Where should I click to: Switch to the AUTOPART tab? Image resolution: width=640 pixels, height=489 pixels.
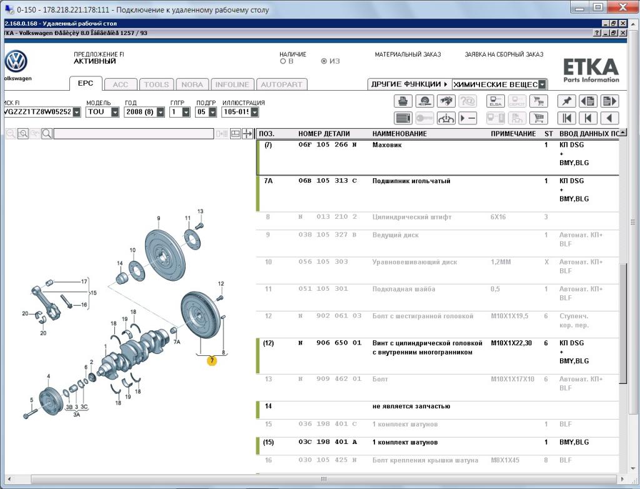tap(282, 84)
